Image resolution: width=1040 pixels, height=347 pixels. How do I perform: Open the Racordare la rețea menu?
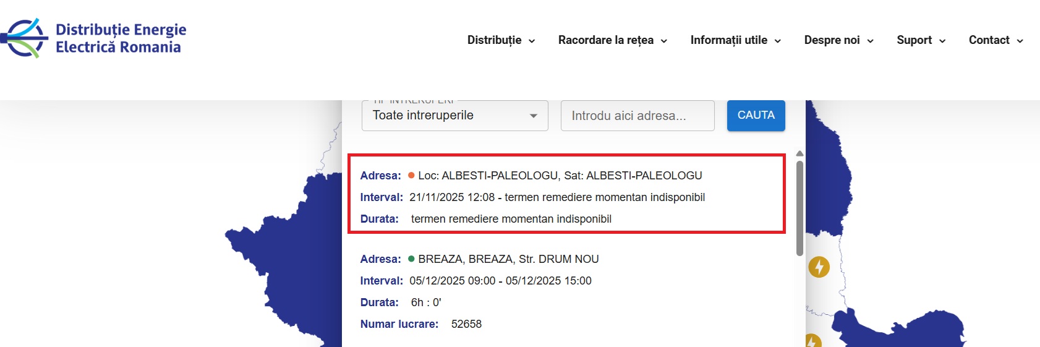(x=612, y=40)
